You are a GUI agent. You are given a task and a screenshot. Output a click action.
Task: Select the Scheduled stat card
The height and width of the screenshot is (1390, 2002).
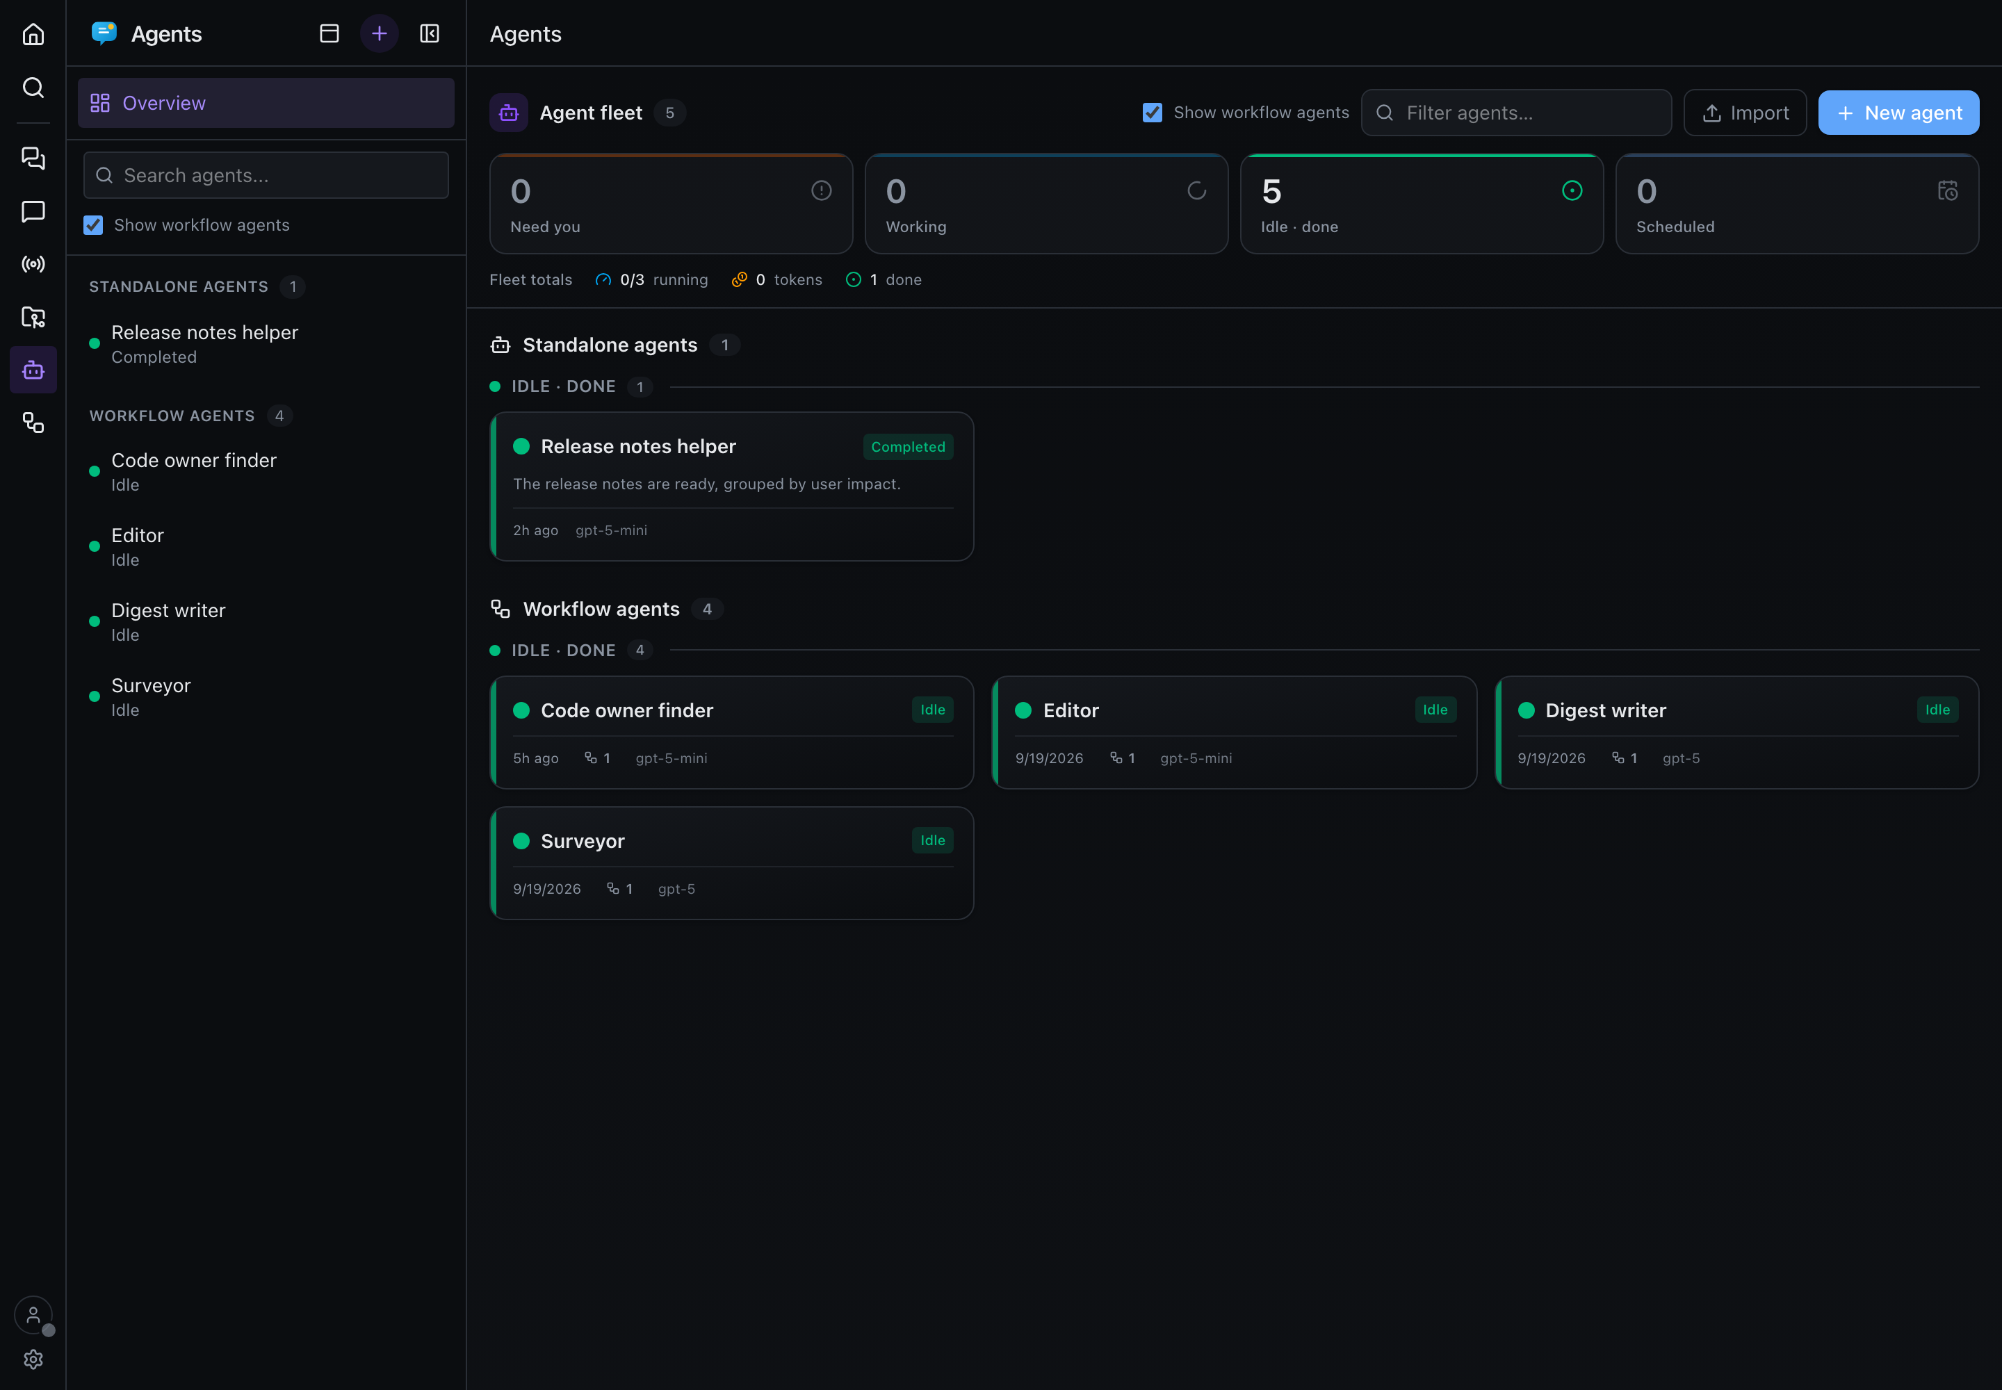point(1797,204)
